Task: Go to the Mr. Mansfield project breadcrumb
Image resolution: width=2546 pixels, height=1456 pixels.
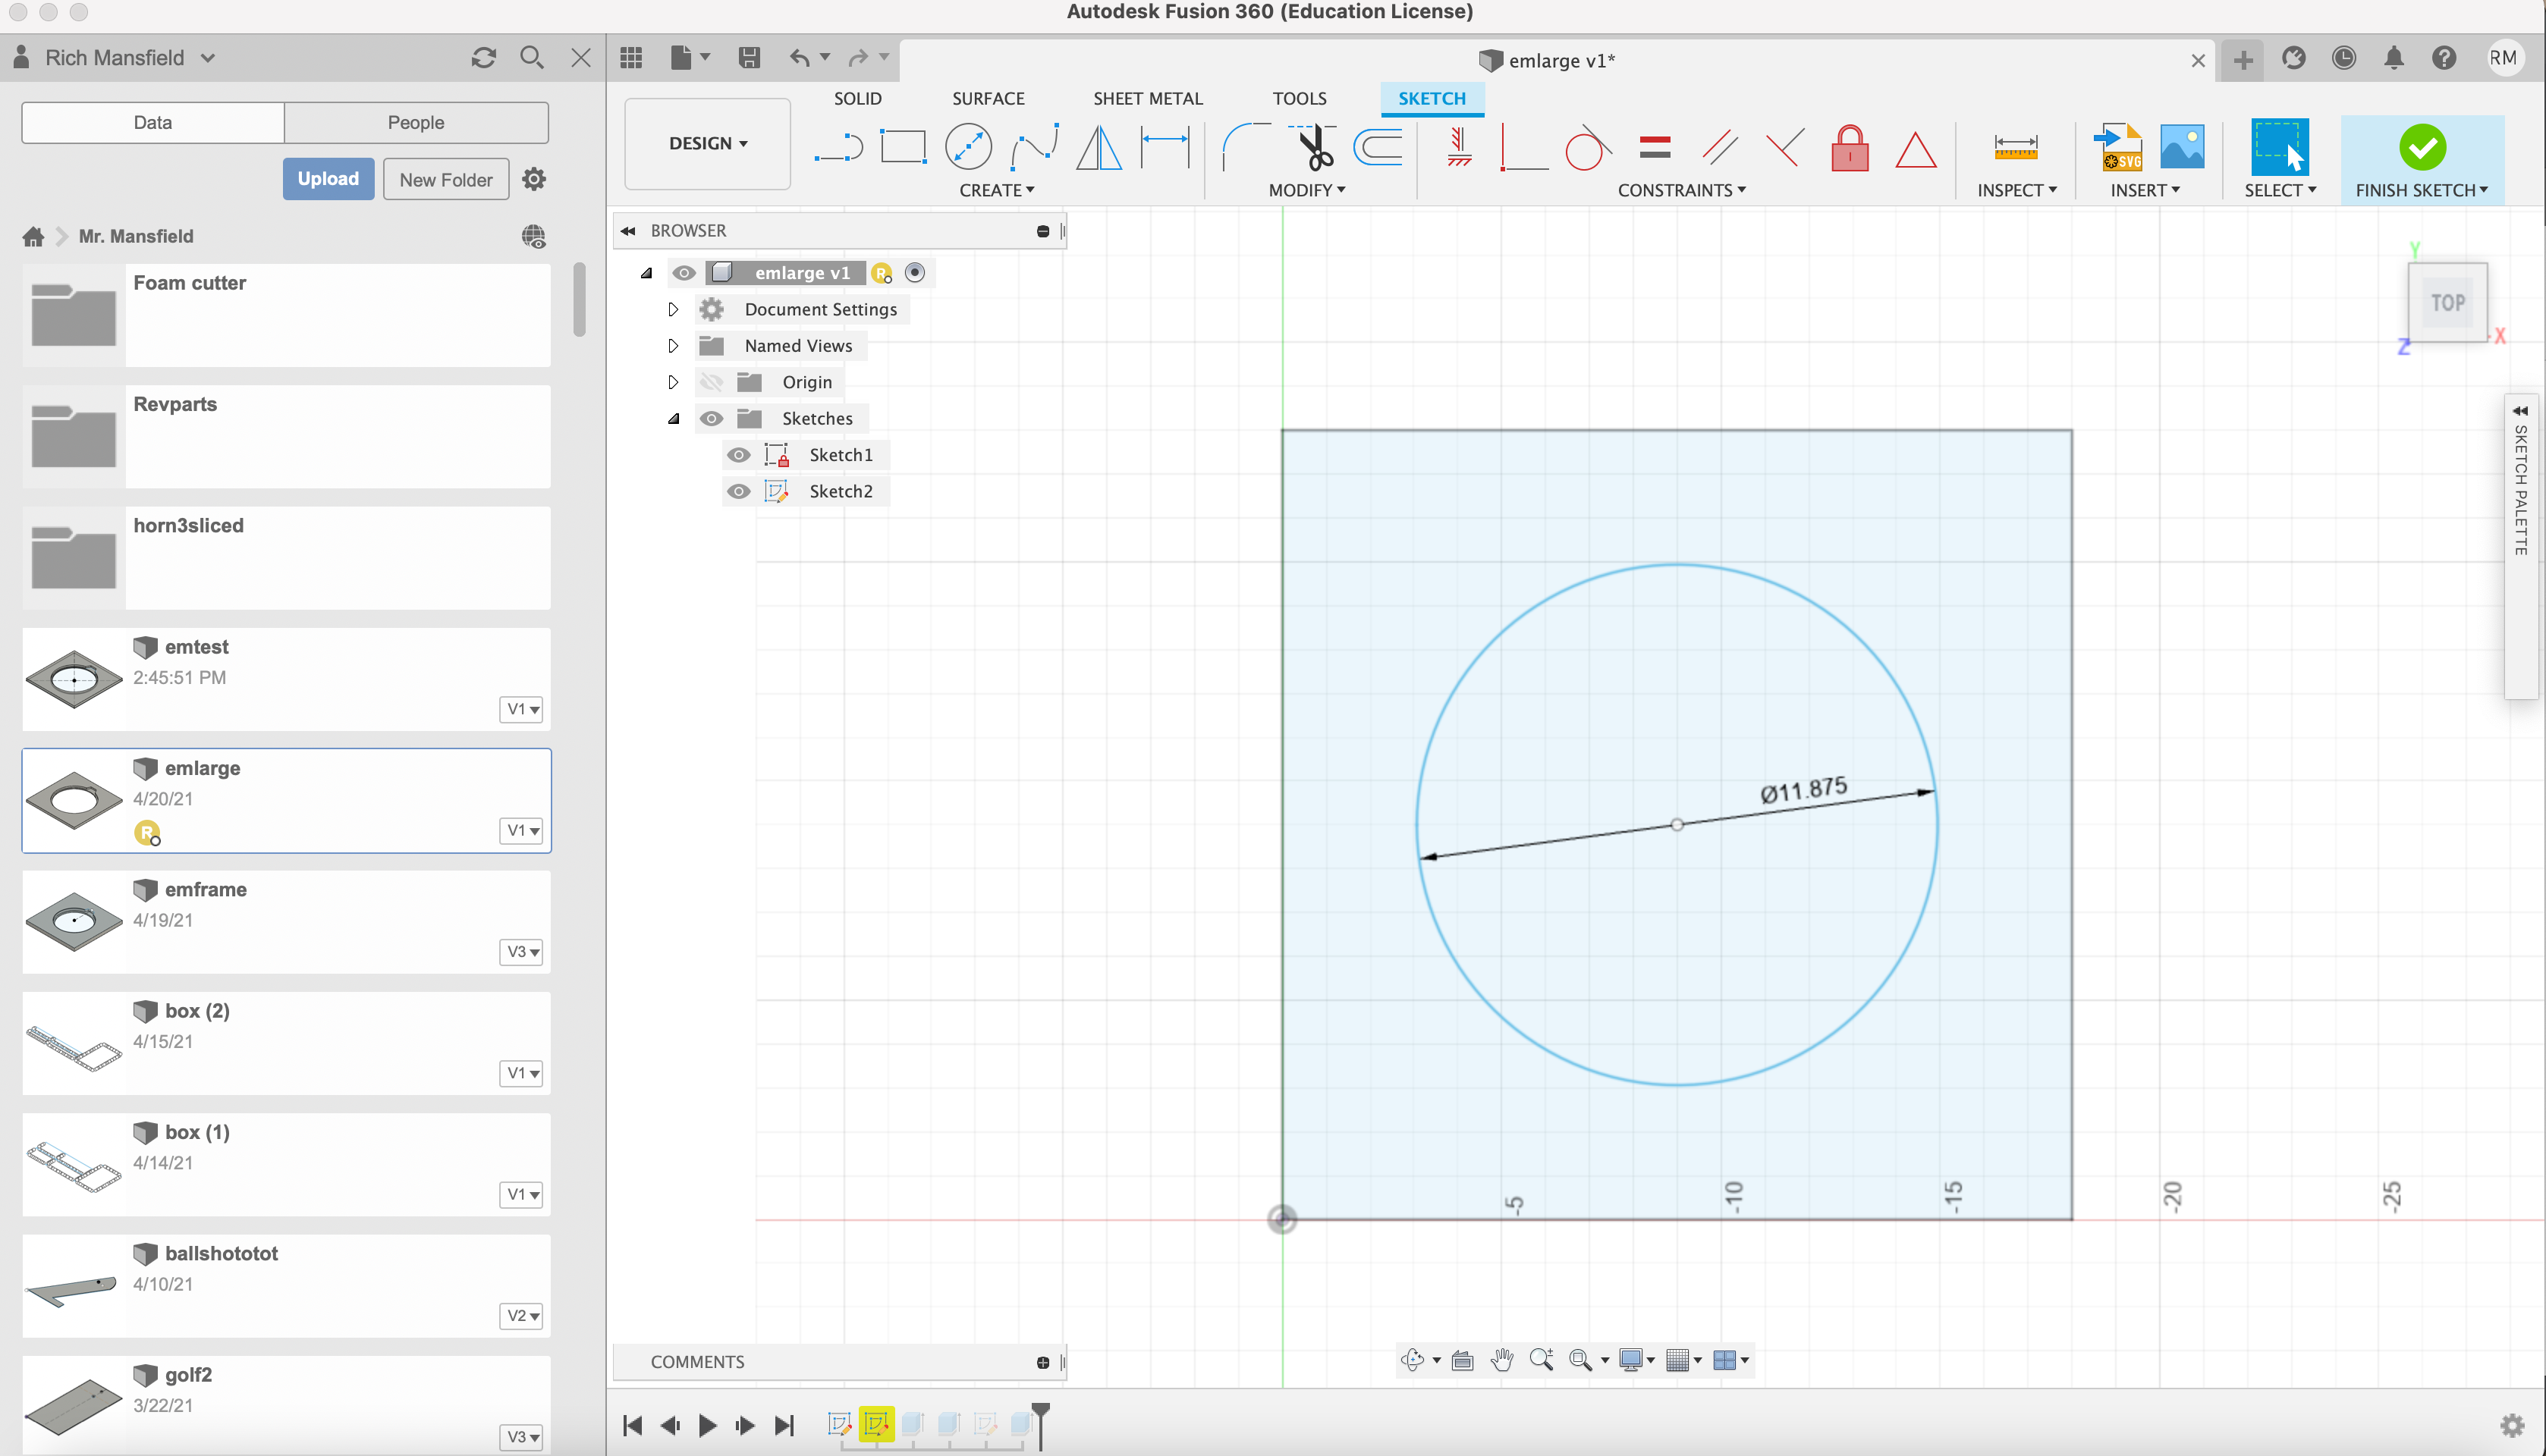Action: point(136,236)
